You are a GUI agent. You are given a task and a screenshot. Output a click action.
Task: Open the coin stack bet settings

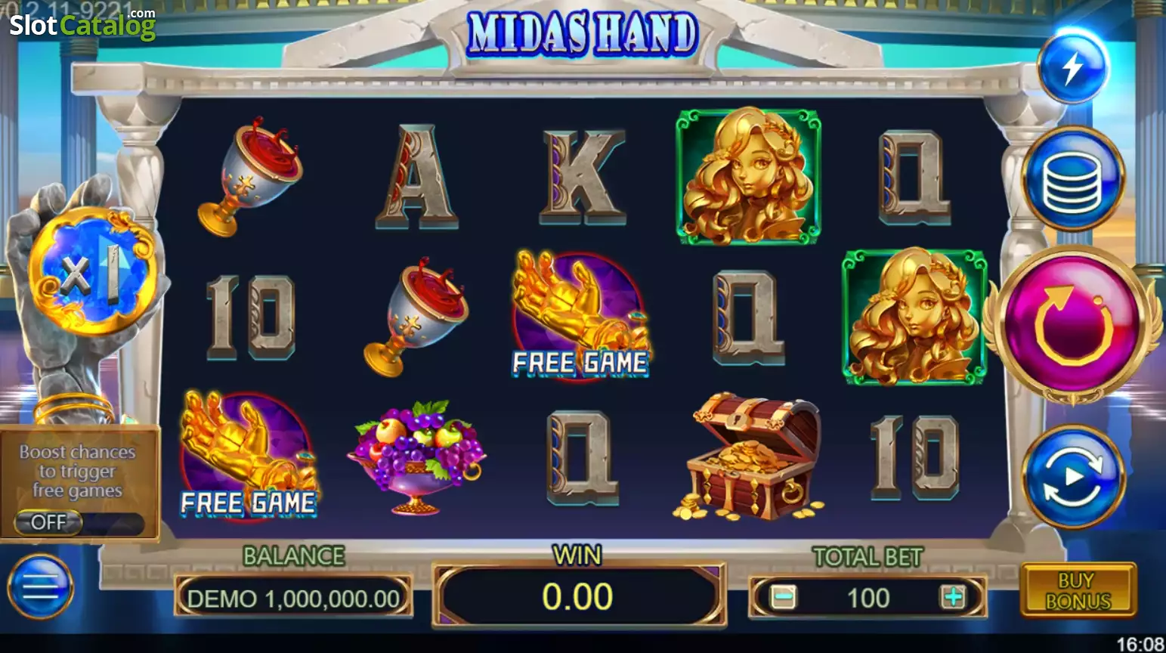tap(1073, 179)
